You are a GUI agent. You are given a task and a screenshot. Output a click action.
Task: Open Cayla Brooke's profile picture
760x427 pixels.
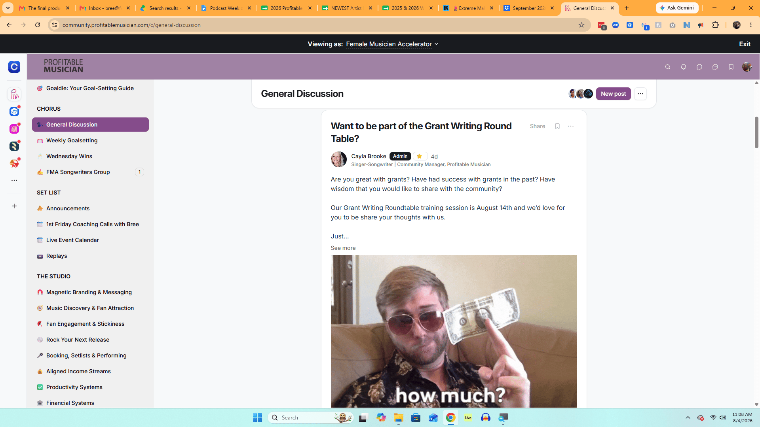[339, 159]
